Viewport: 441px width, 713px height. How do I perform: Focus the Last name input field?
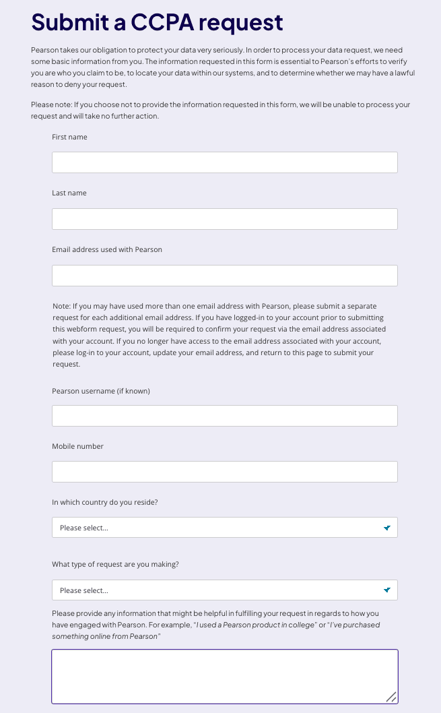click(225, 219)
